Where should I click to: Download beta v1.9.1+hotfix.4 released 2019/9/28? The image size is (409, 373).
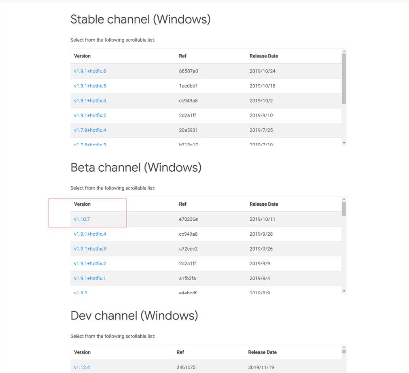(x=90, y=234)
